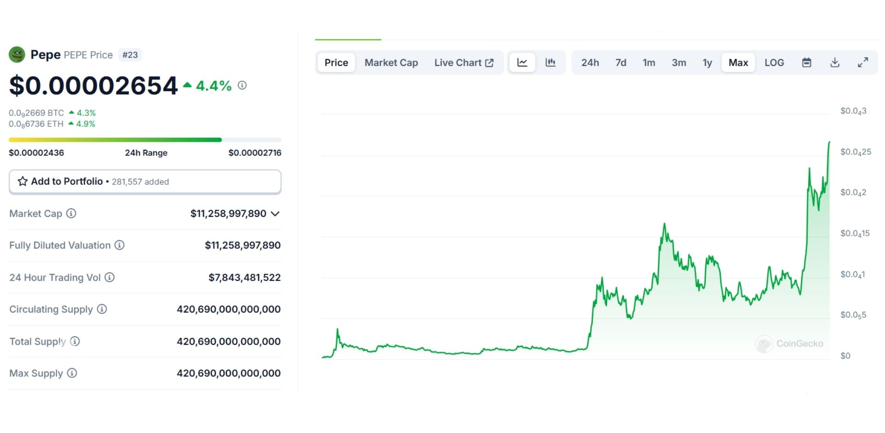Screen dimensions: 885x433
Task: Click the star icon in Add to Portfolio
Action: click(23, 181)
